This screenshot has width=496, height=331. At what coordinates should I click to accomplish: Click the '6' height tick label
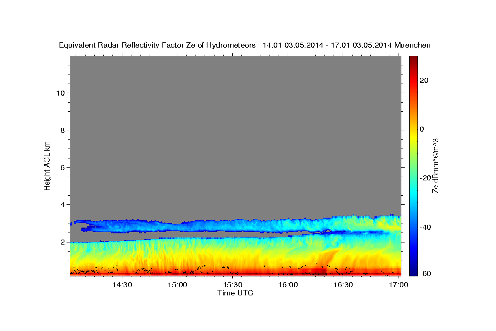(x=63, y=168)
